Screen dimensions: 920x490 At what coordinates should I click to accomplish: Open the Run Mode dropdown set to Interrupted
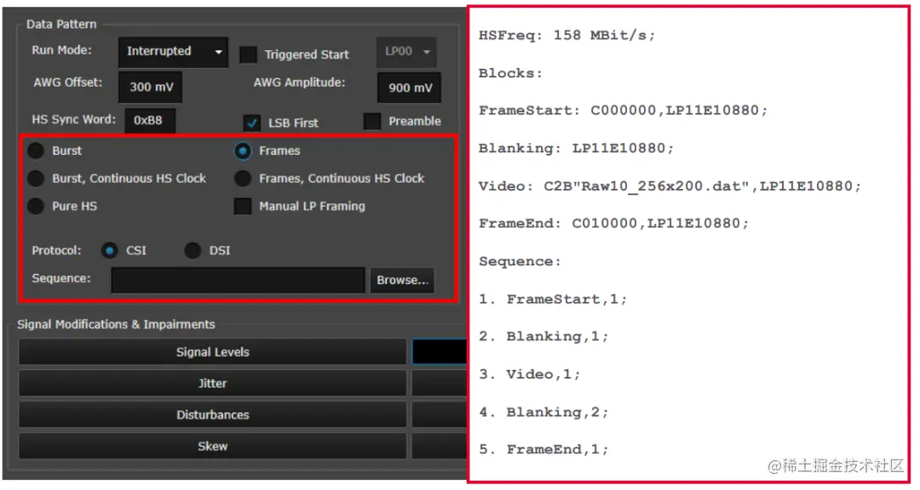tap(173, 52)
